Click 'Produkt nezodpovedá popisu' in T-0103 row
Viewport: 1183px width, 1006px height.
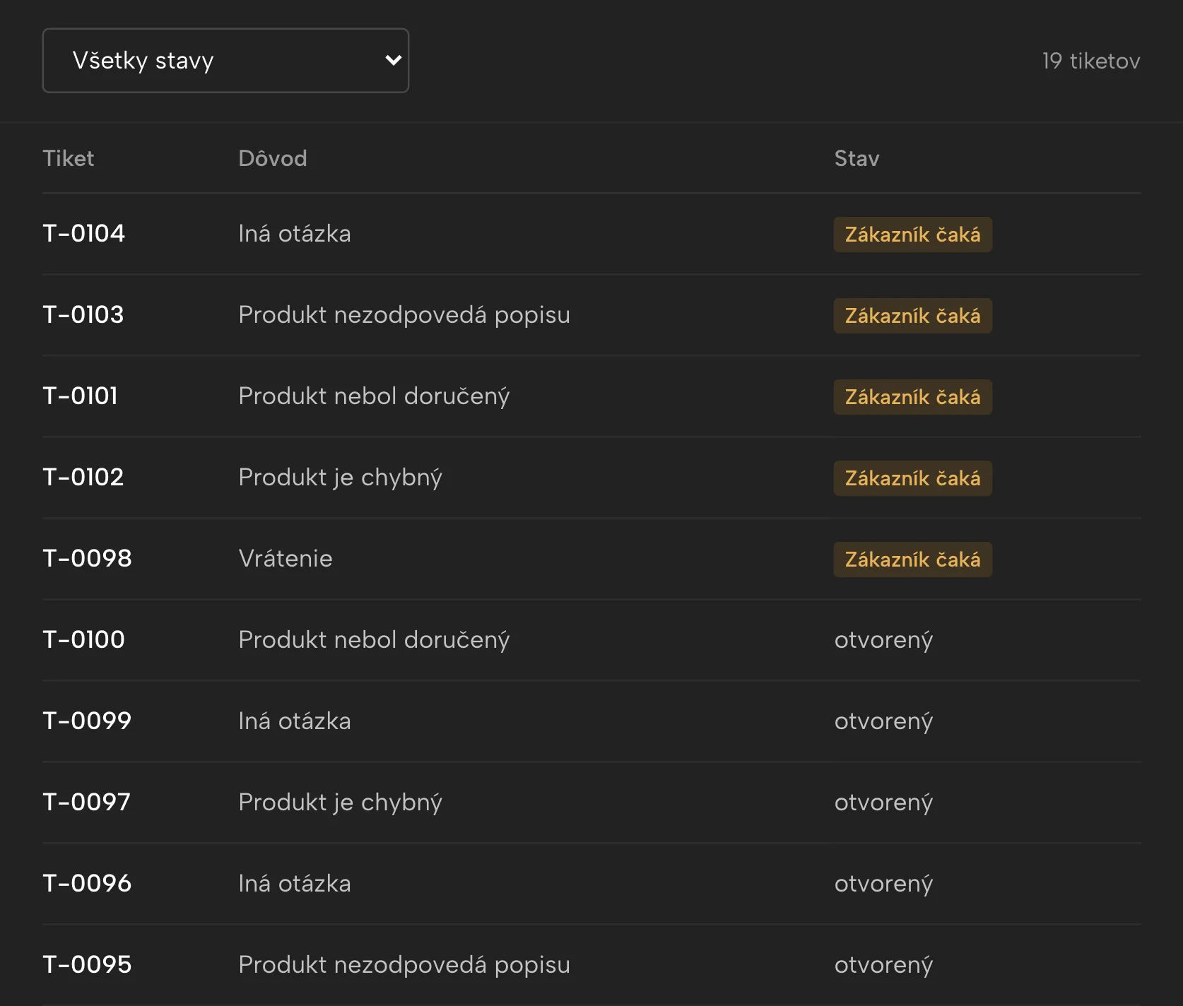coord(404,315)
